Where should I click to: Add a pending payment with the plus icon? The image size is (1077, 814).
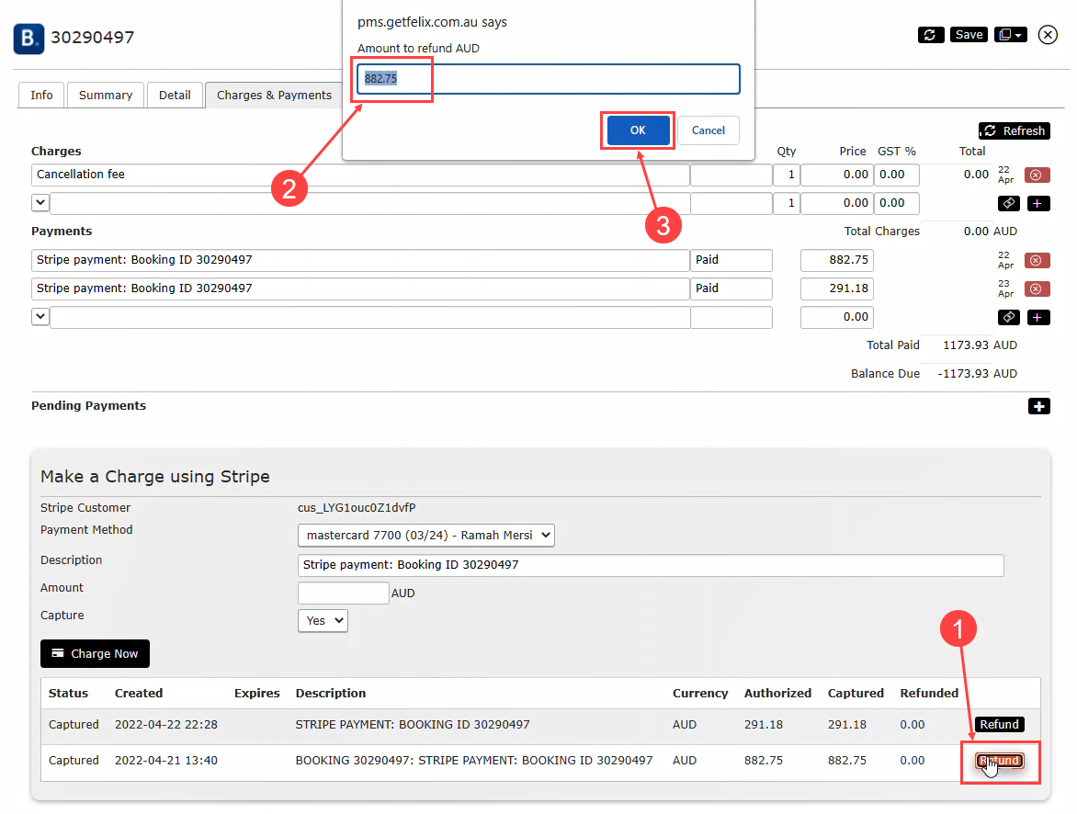[x=1038, y=406]
